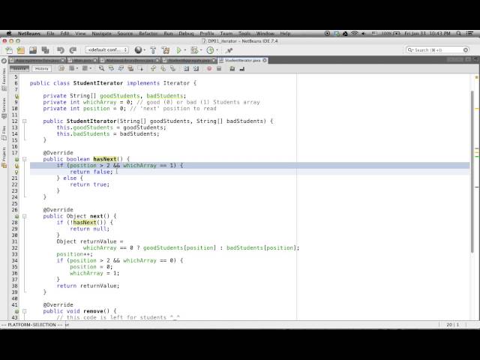
Task: Click the Find Selection magnifier icon
Action: pos(101,68)
